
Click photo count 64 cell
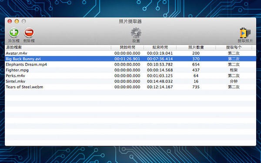(x=196, y=76)
